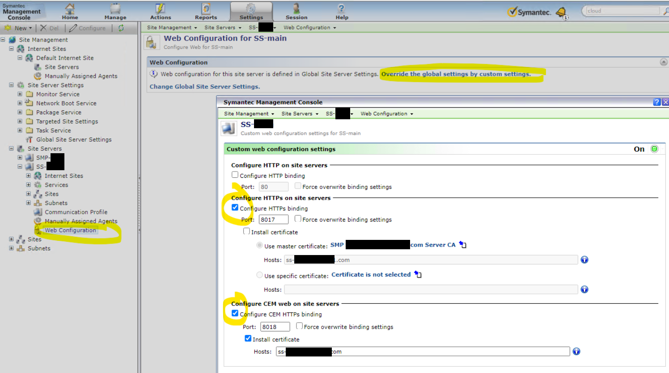Uncheck Install certificate under CEM section
Image resolution: width=669 pixels, height=373 pixels.
pyautogui.click(x=248, y=338)
